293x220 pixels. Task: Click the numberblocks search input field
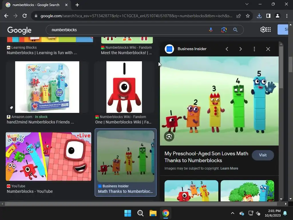click(x=127, y=30)
